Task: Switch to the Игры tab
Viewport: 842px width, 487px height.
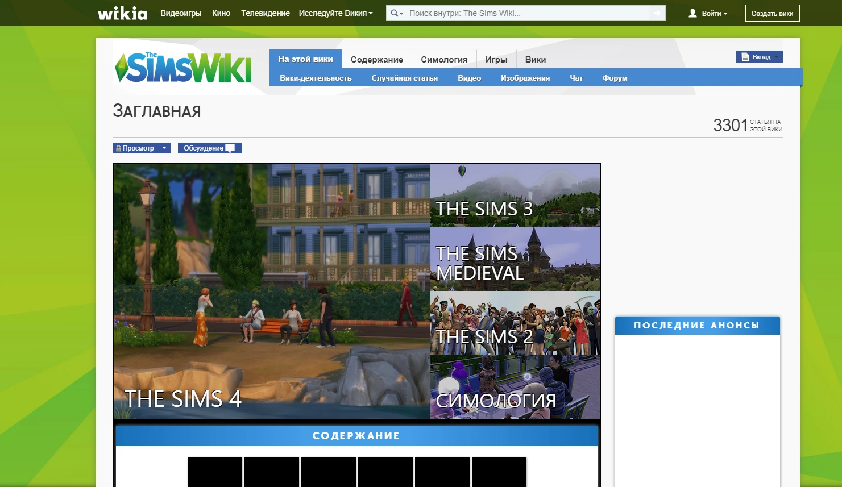Action: (496, 60)
